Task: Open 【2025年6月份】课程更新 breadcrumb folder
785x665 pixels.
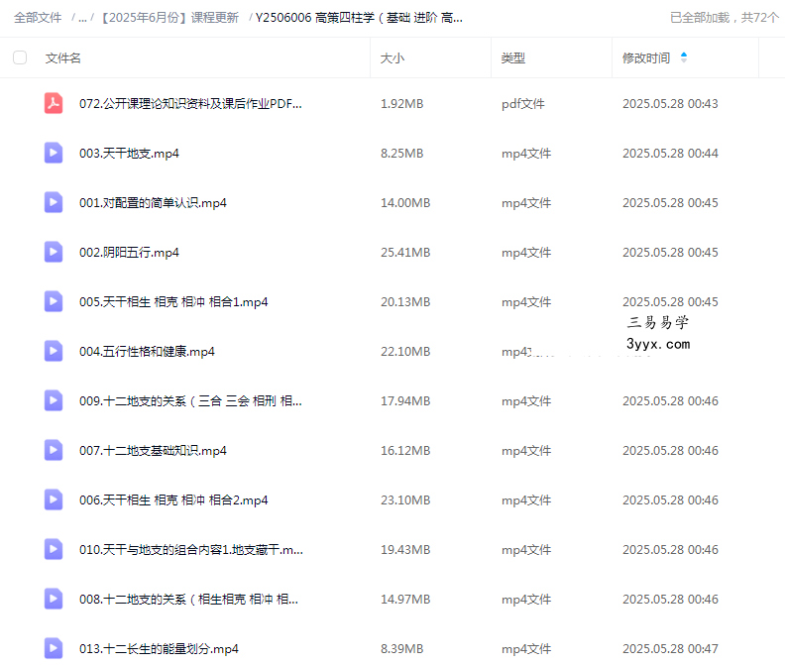Action: pyautogui.click(x=169, y=18)
